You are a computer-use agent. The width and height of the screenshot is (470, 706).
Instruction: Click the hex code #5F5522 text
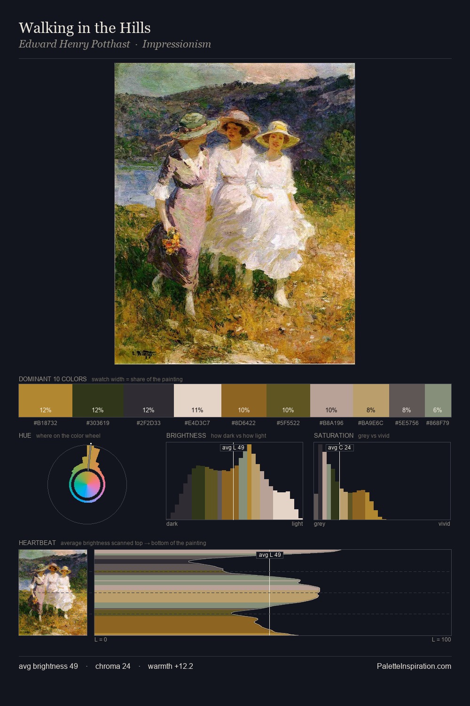tap(288, 423)
